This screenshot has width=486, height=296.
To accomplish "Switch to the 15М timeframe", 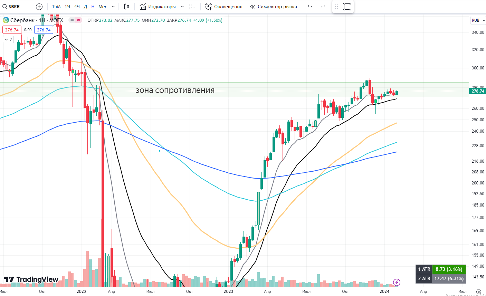I will pos(56,7).
